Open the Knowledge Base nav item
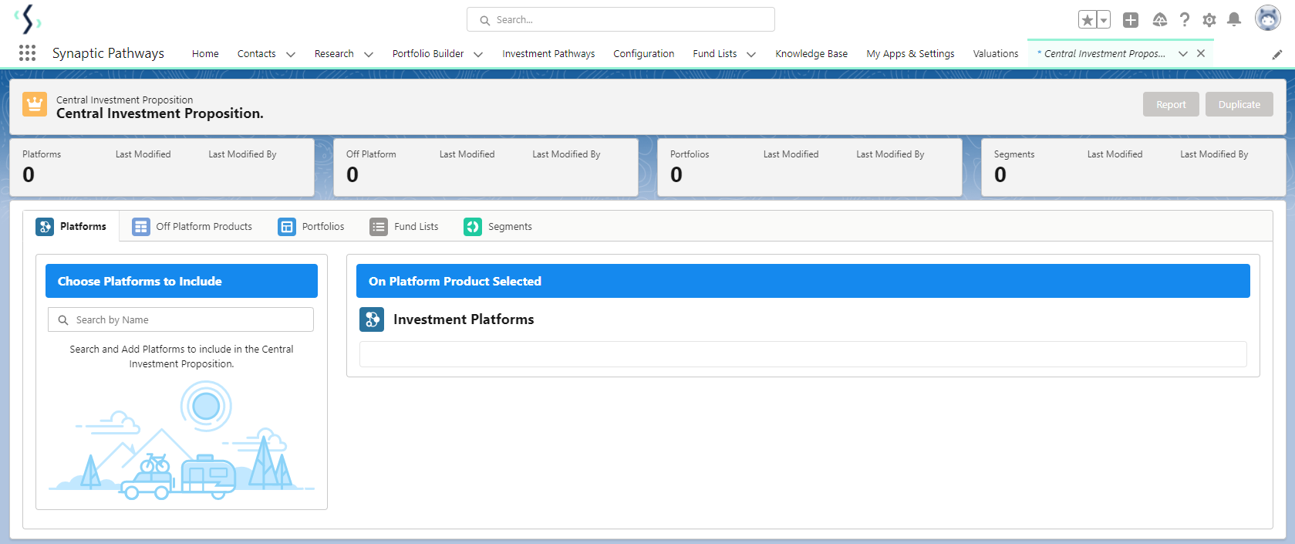The image size is (1295, 544). point(811,53)
